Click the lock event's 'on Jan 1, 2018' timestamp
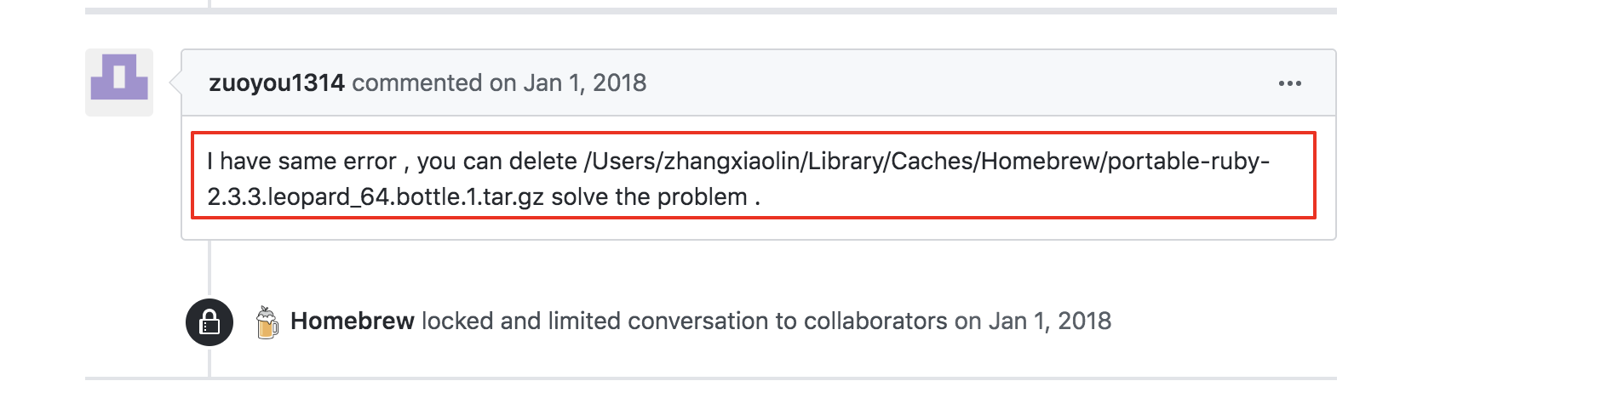The image size is (1618, 398). (1032, 321)
